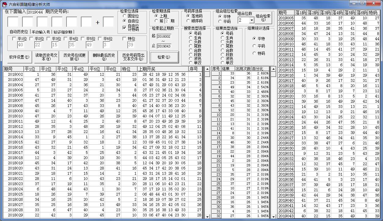Click the 出现次数 column header
The height and width of the screenshot is (221, 383).
243,69
